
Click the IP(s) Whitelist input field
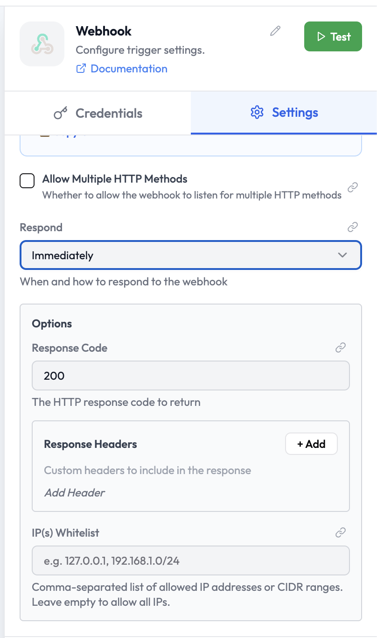click(190, 560)
